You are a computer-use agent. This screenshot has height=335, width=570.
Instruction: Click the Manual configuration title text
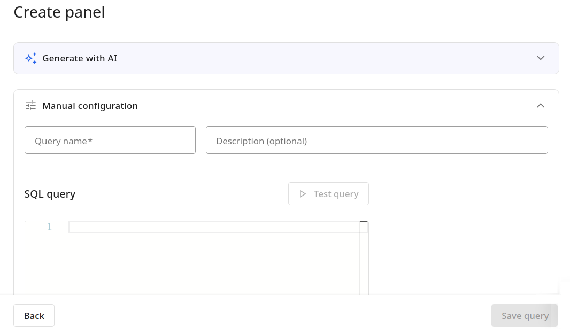click(x=90, y=106)
